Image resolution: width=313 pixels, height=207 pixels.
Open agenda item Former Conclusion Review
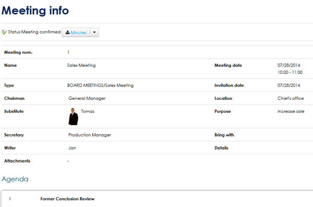(x=67, y=199)
